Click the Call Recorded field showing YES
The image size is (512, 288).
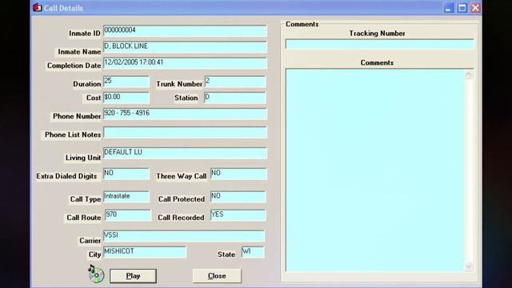[238, 215]
